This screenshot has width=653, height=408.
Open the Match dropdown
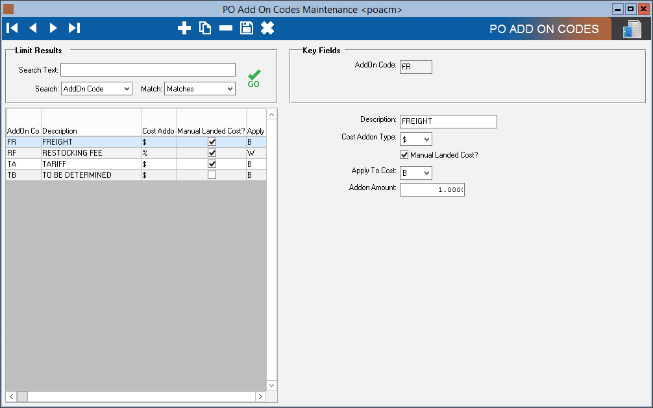pos(199,89)
